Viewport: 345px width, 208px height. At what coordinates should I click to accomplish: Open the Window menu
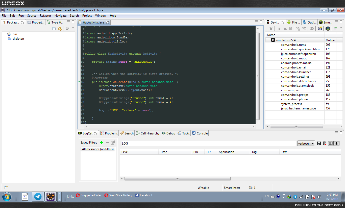click(x=101, y=16)
